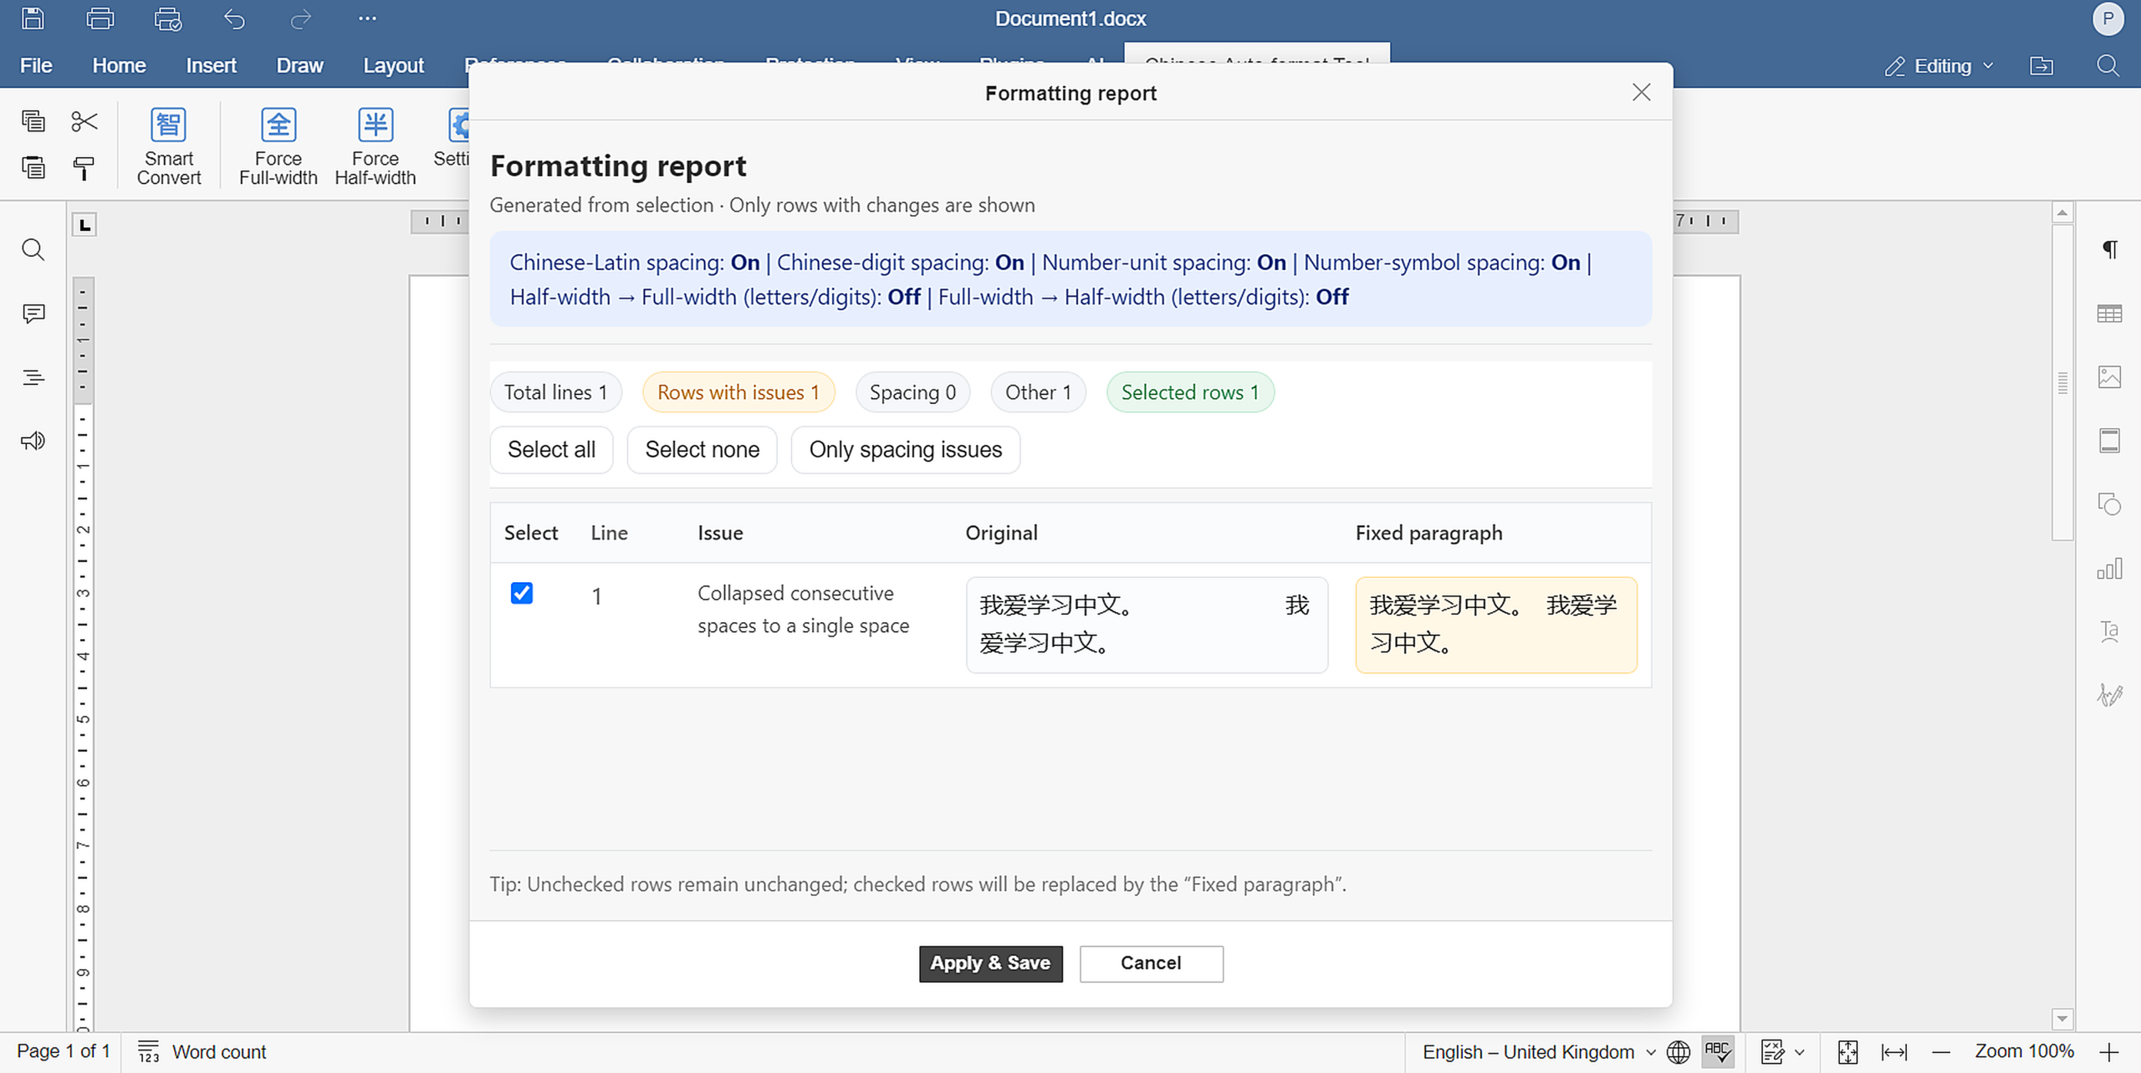Open Signature settings icon
2141x1073 pixels.
[2110, 695]
